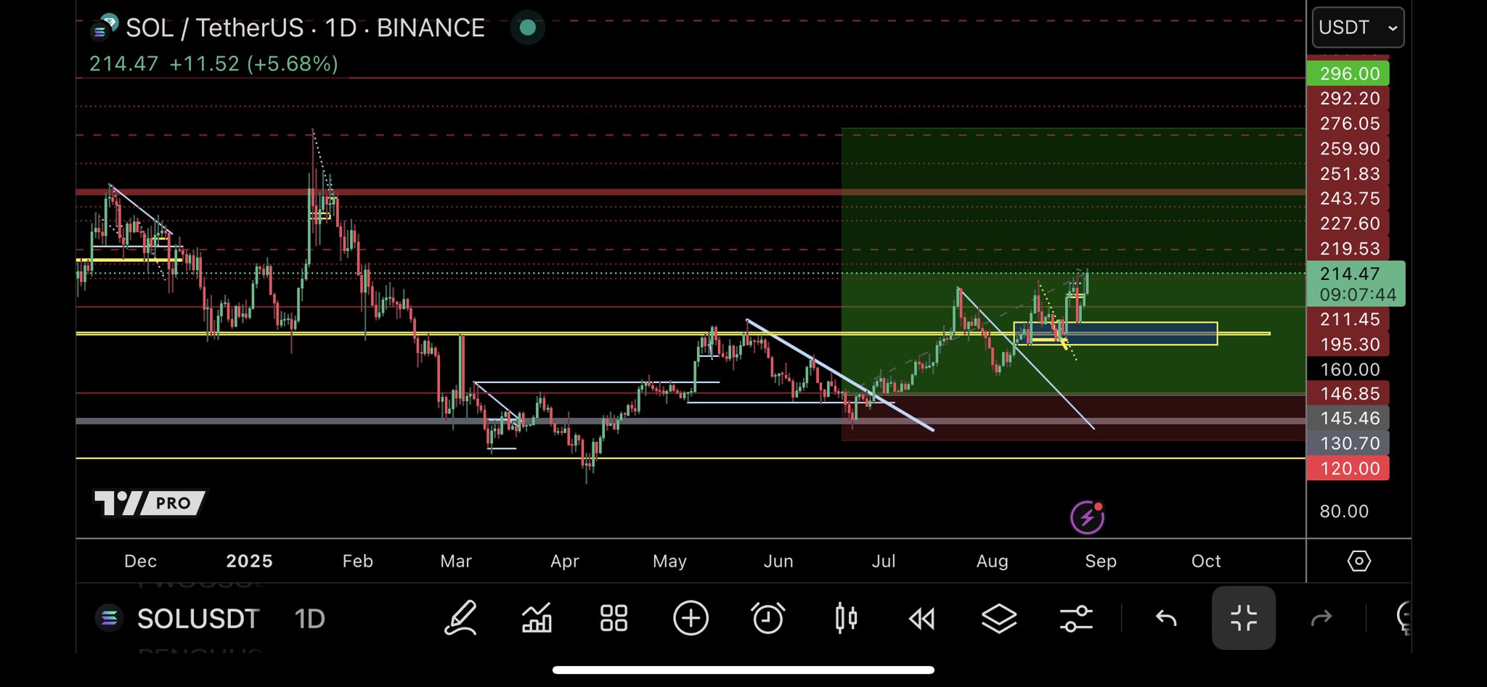
Task: Tap the Dec label on time axis
Action: (x=140, y=561)
